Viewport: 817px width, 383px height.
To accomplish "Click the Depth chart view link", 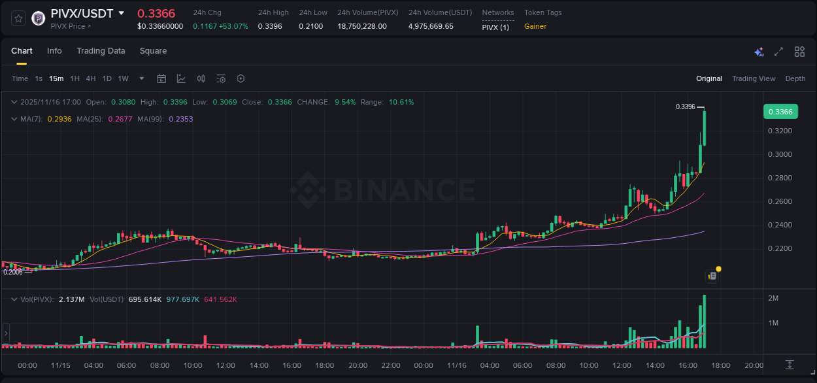I will click(x=795, y=78).
